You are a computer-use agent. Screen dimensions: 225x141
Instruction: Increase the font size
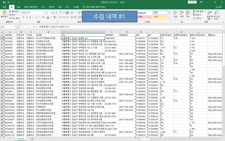pyautogui.click(x=53, y=13)
